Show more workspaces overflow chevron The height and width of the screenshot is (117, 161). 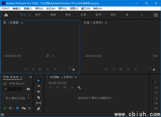142,15
